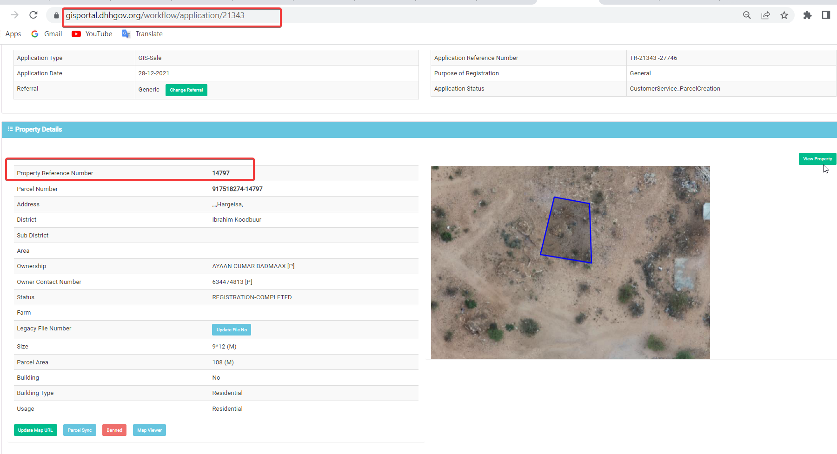Click the Referral value Generic
Image resolution: width=837 pixels, height=454 pixels.
click(149, 90)
